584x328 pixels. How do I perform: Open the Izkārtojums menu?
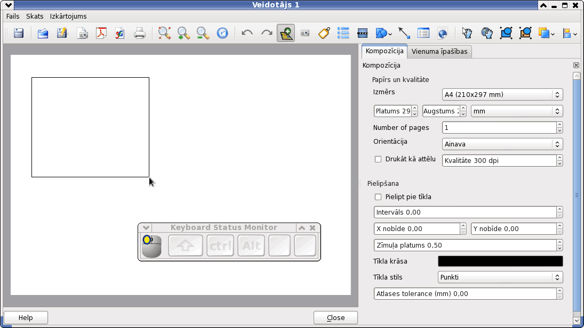68,17
